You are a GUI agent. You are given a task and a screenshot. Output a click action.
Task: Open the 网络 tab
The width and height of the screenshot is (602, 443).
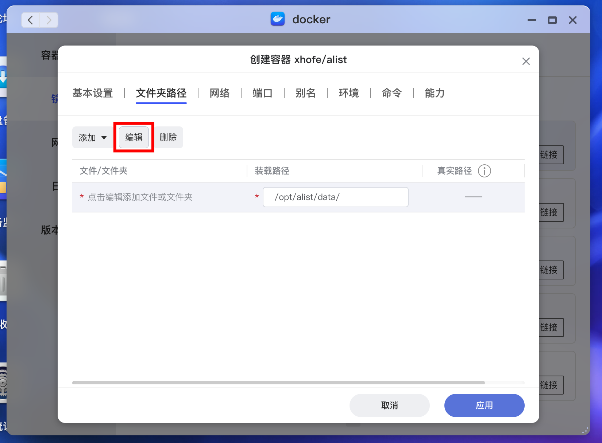[x=220, y=93]
